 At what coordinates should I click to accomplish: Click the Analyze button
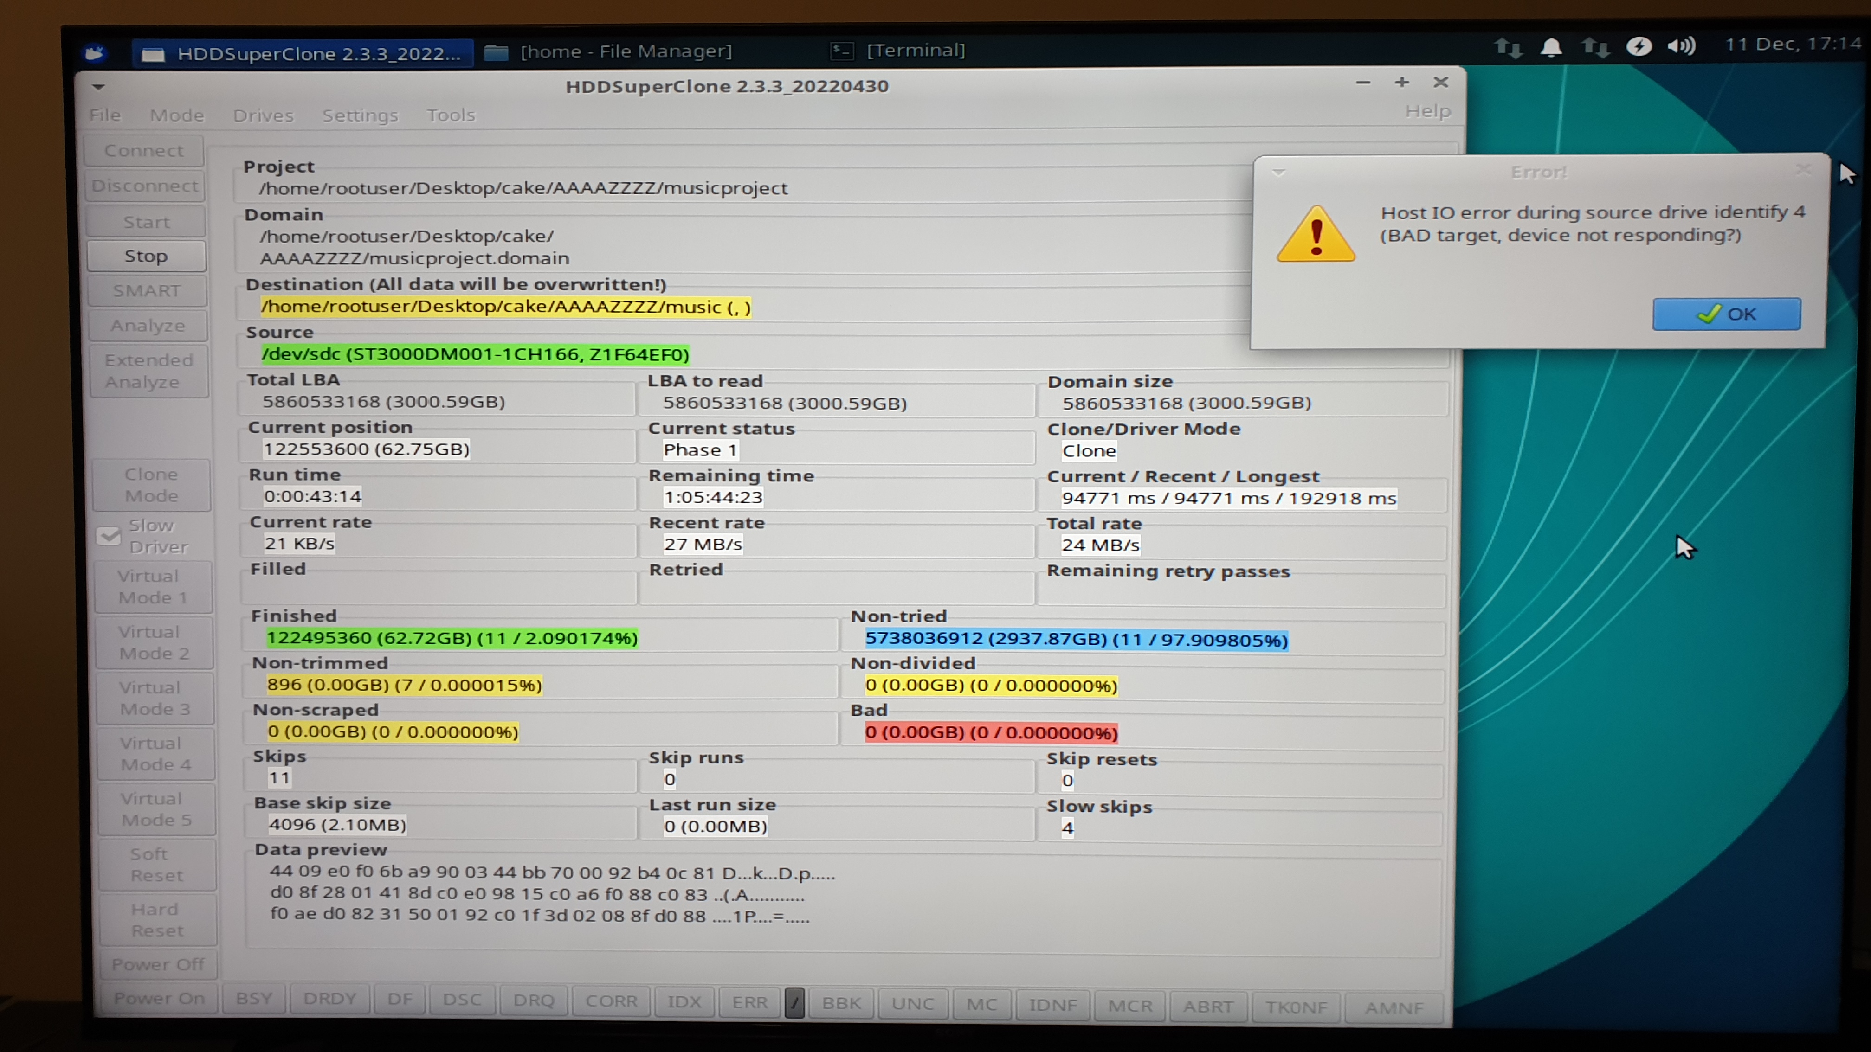(148, 326)
